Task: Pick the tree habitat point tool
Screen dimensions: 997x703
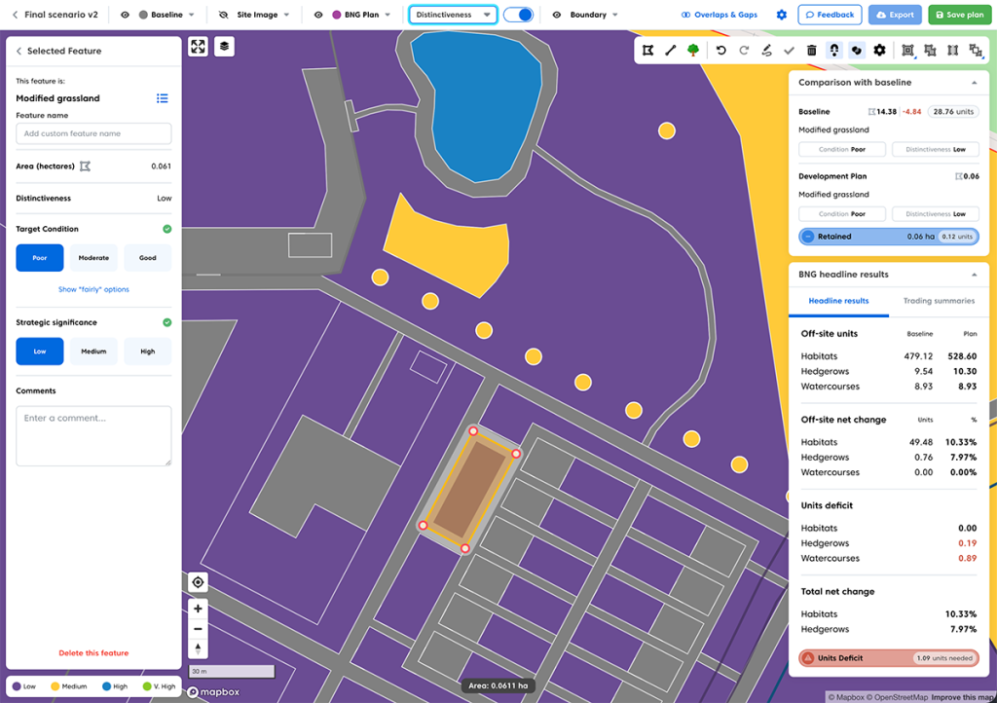Action: [693, 50]
